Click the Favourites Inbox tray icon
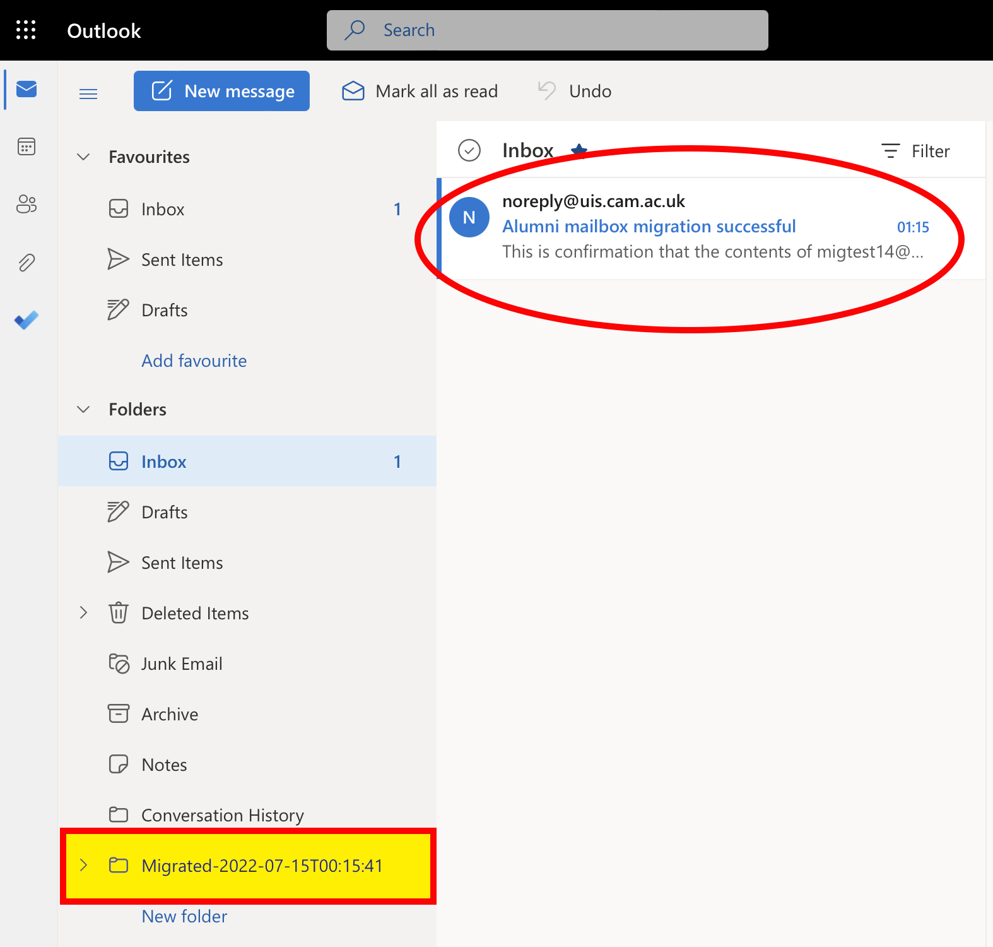The height and width of the screenshot is (947, 993). click(119, 209)
